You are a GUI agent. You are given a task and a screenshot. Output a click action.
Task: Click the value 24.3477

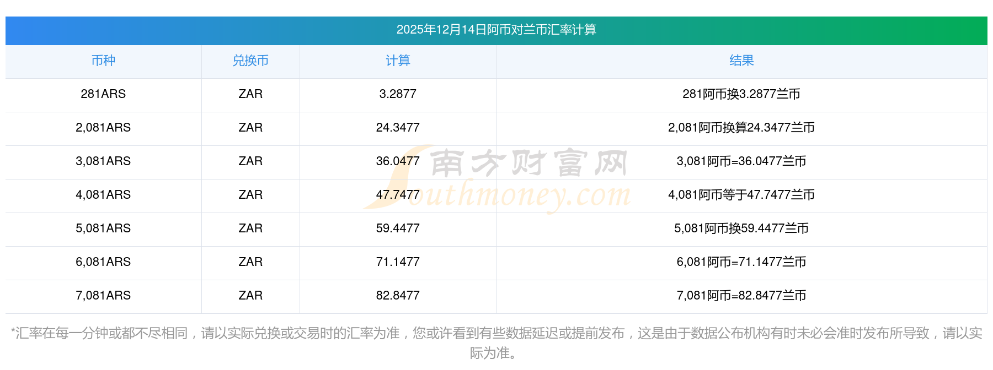click(x=398, y=128)
